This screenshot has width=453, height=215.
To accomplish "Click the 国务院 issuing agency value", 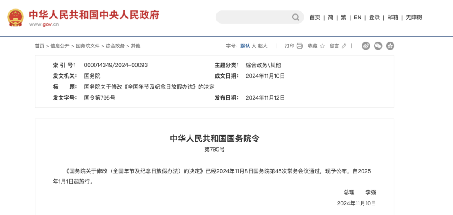I will tap(92, 76).
